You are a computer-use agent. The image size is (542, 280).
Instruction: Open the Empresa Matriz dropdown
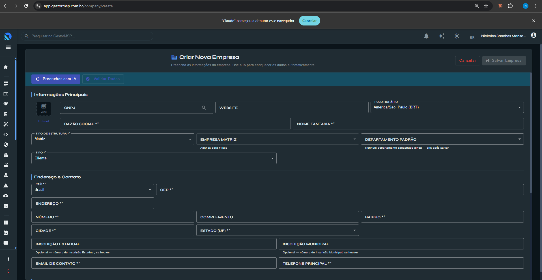pos(278,139)
